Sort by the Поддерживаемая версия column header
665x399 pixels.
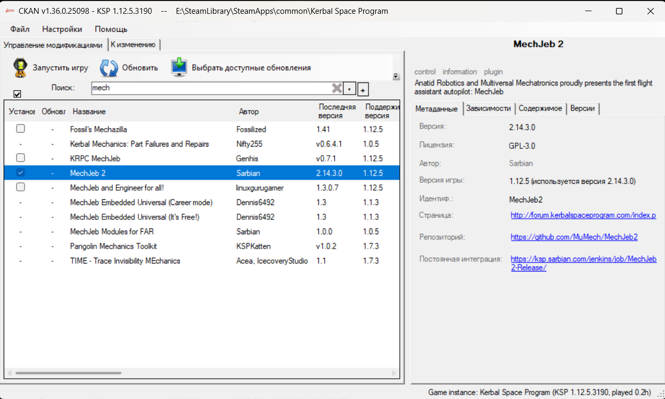[382, 112]
